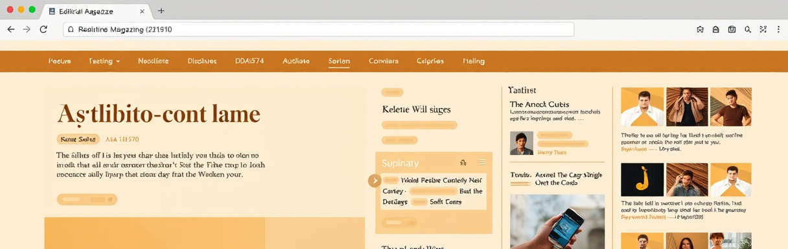The image size is (788, 249).
Task: Click the calendar-like browser toolbar icon
Action: point(732,29)
